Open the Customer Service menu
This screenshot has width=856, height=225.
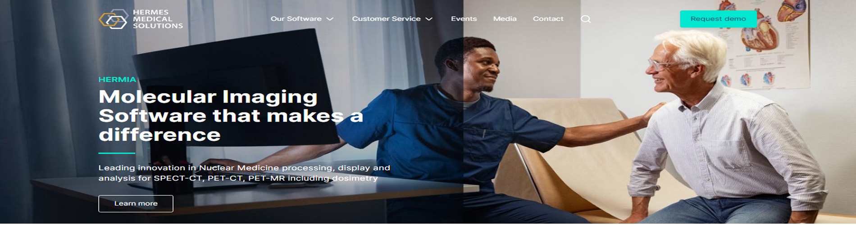(x=386, y=19)
